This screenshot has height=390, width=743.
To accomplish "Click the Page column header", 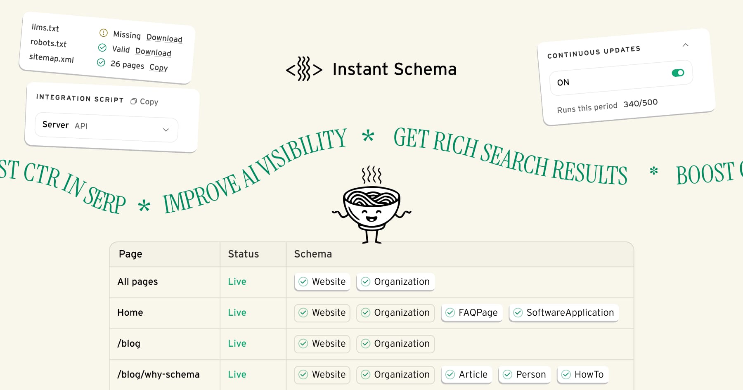I will [130, 254].
